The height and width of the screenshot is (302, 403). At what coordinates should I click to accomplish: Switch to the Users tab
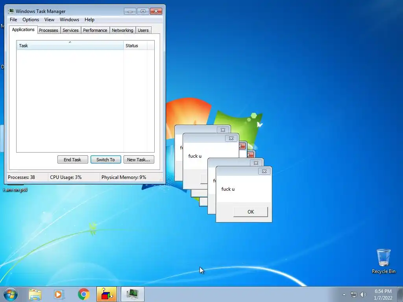pyautogui.click(x=143, y=30)
